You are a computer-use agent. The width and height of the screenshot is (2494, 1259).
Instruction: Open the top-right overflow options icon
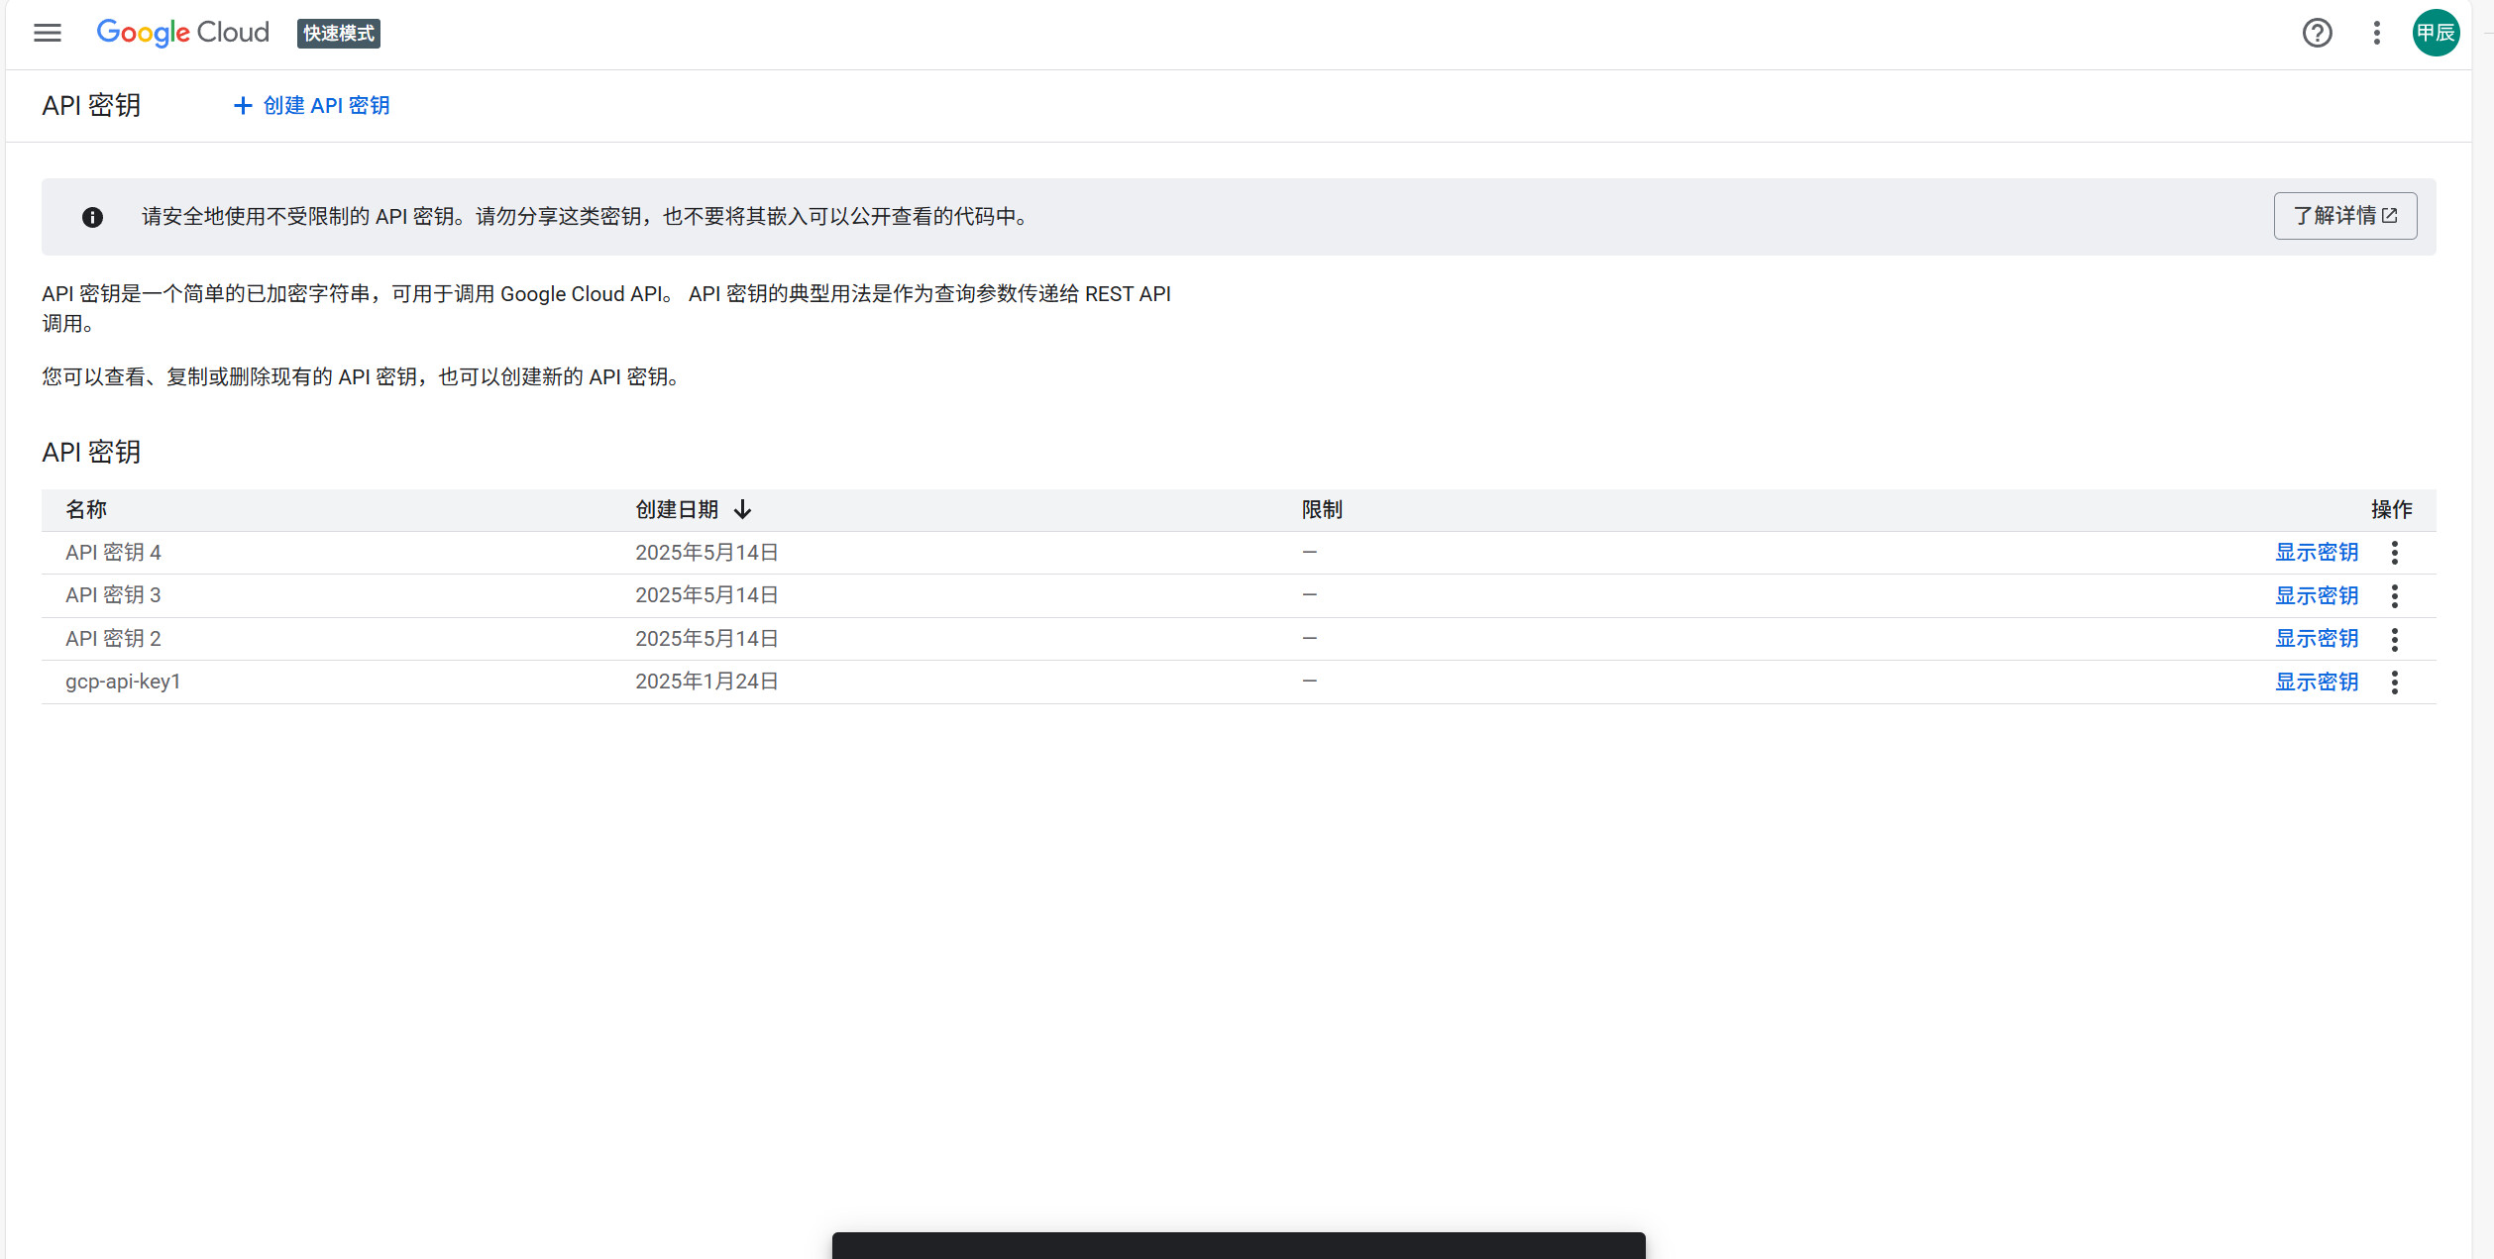click(2376, 33)
